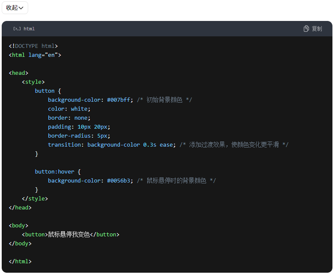Click the opening <style> tag
Screen dimensions: 335x274
[33, 82]
